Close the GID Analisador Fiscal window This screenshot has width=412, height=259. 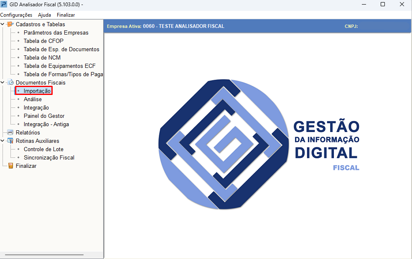(x=402, y=5)
